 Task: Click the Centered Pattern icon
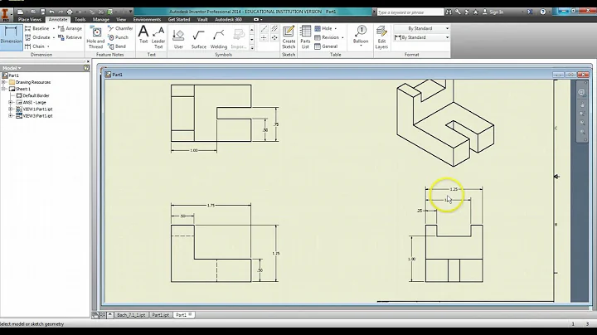pos(274,37)
